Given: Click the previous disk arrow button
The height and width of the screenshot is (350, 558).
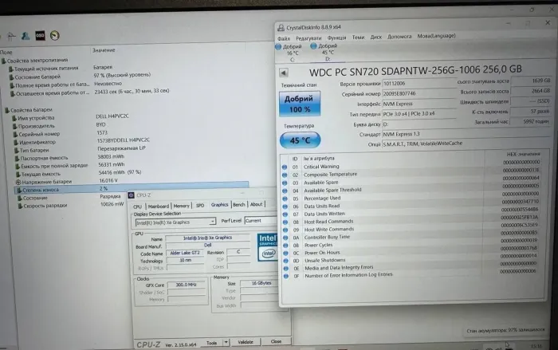Looking at the screenshot, I should (285, 70).
